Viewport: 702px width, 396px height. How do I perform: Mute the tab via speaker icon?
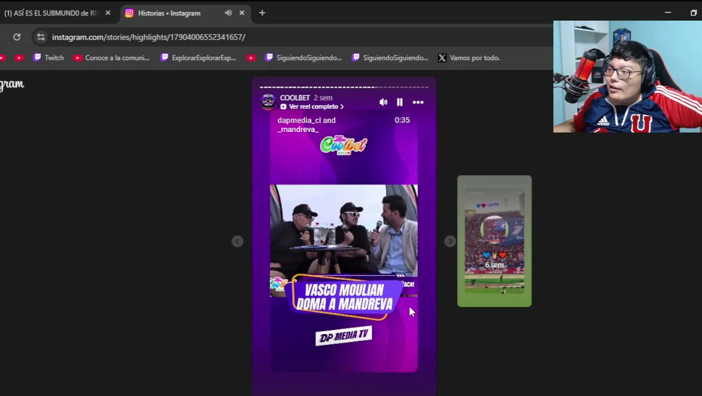point(228,13)
